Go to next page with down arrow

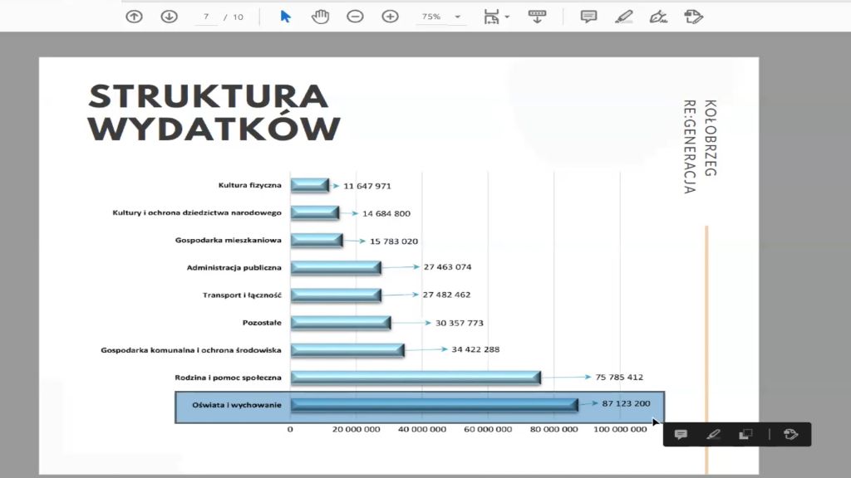click(170, 17)
